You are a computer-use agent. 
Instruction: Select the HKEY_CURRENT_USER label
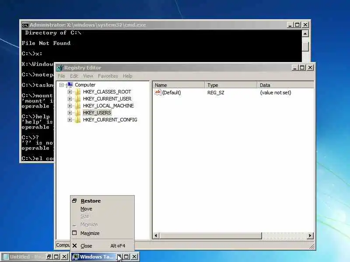[107, 99]
